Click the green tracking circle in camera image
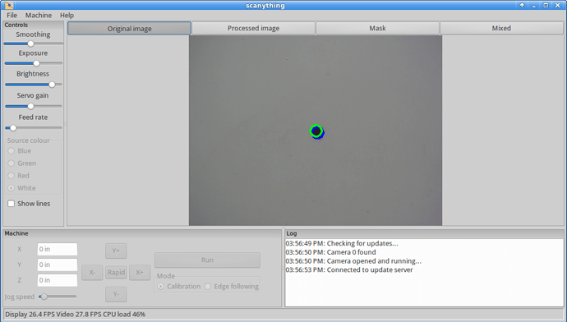Image resolution: width=567 pixels, height=322 pixels. click(x=316, y=131)
